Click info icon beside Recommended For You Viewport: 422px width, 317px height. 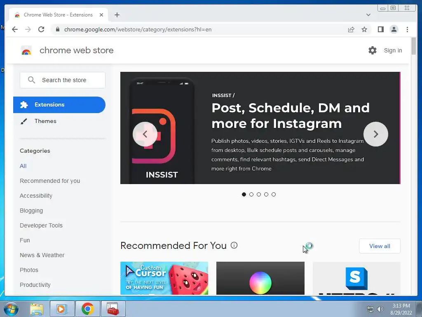click(234, 245)
